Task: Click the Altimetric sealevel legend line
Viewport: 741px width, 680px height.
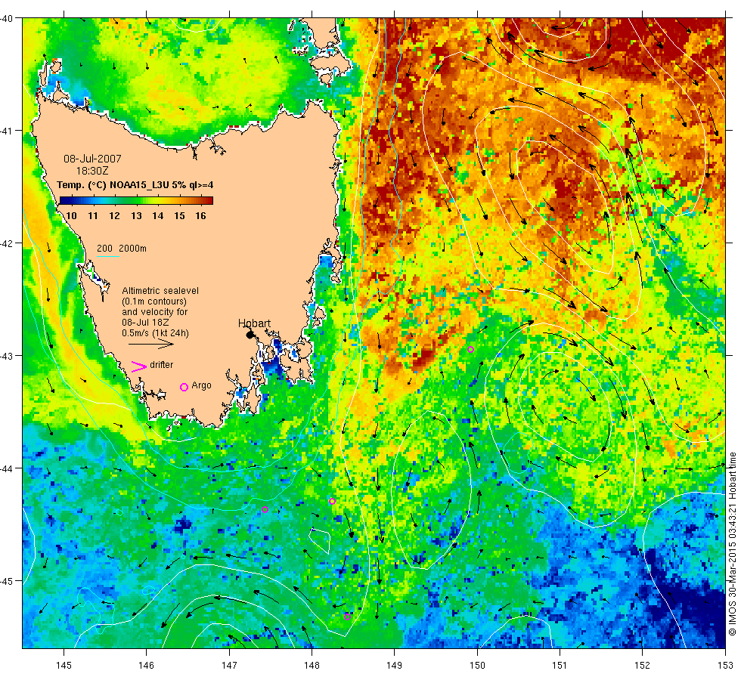Action: pos(160,291)
